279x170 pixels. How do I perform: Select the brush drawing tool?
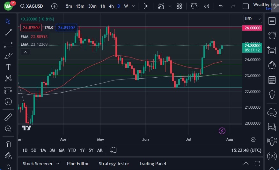[x=8, y=56]
